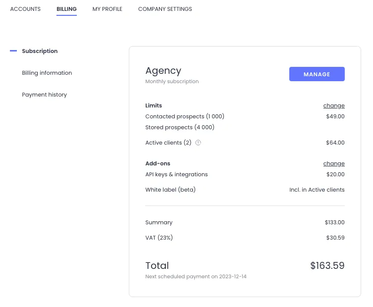Click the Next scheduled payment date text
Viewport: 373px width, 307px height.
pos(196,277)
